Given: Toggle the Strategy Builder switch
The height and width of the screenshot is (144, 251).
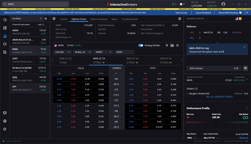Looking at the screenshot, I should point(141,45).
